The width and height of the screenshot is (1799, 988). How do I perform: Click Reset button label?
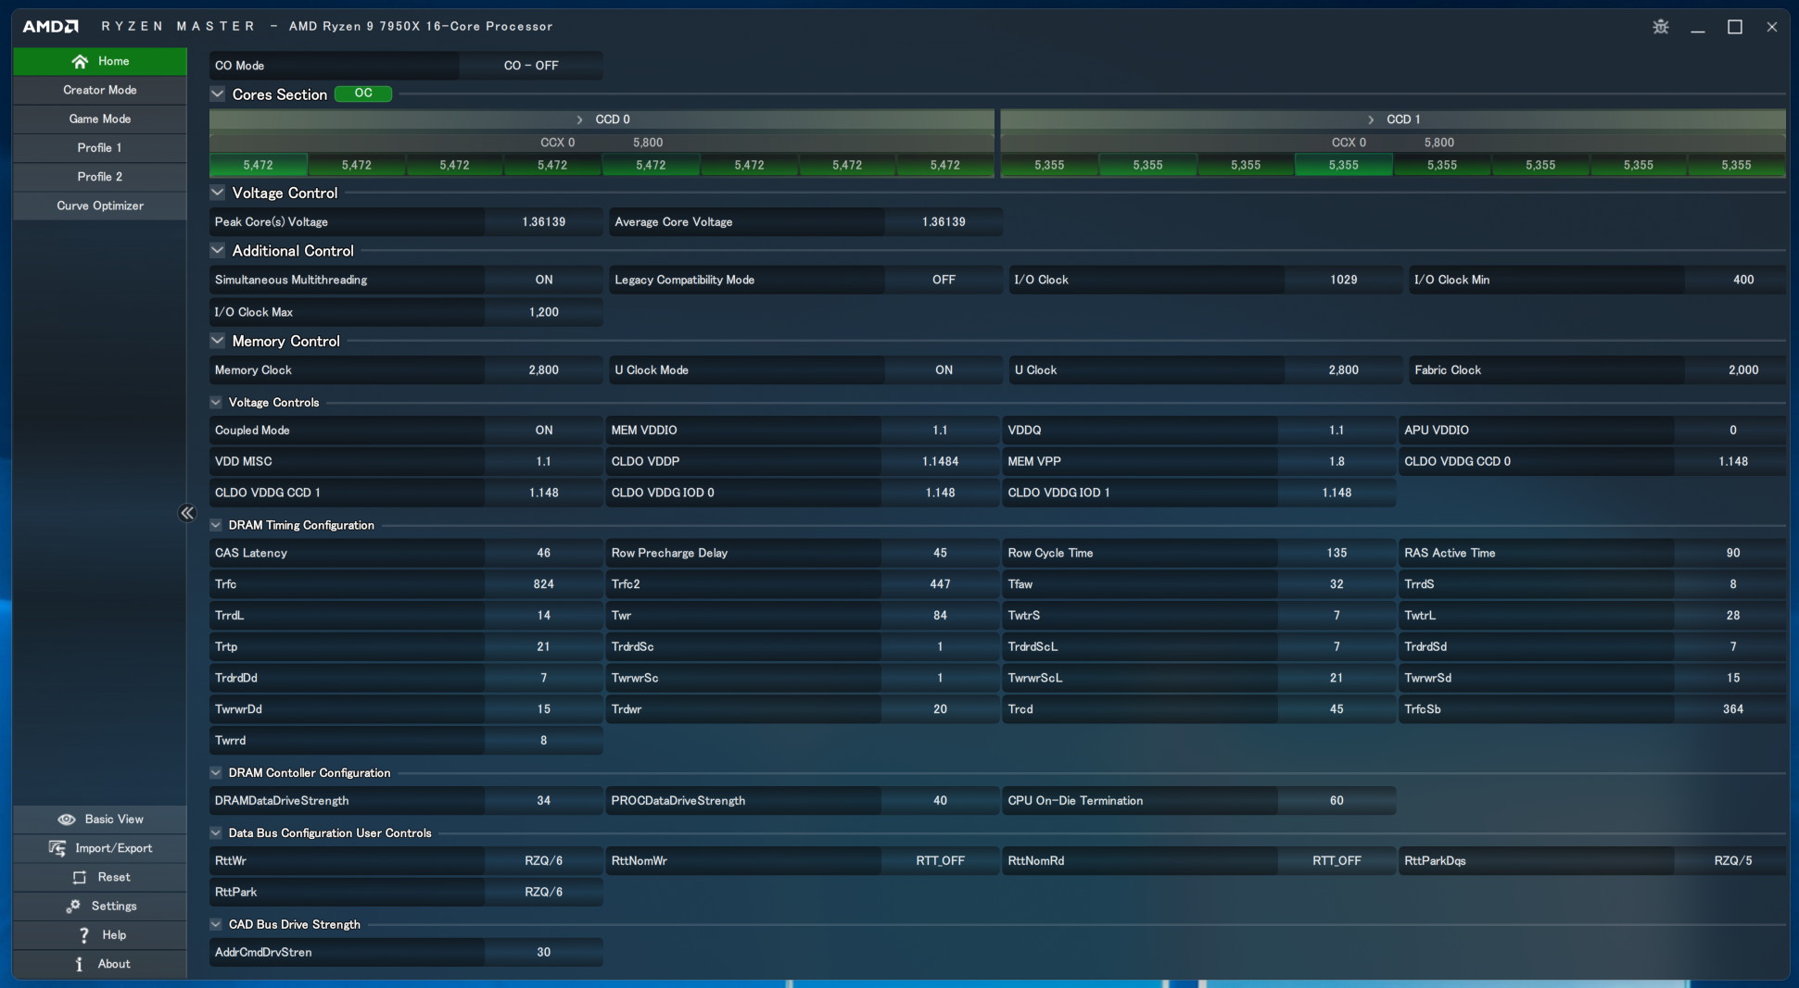114,877
